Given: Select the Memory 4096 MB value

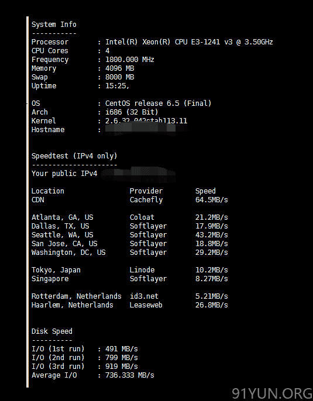Looking at the screenshot, I should pyautogui.click(x=119, y=68).
